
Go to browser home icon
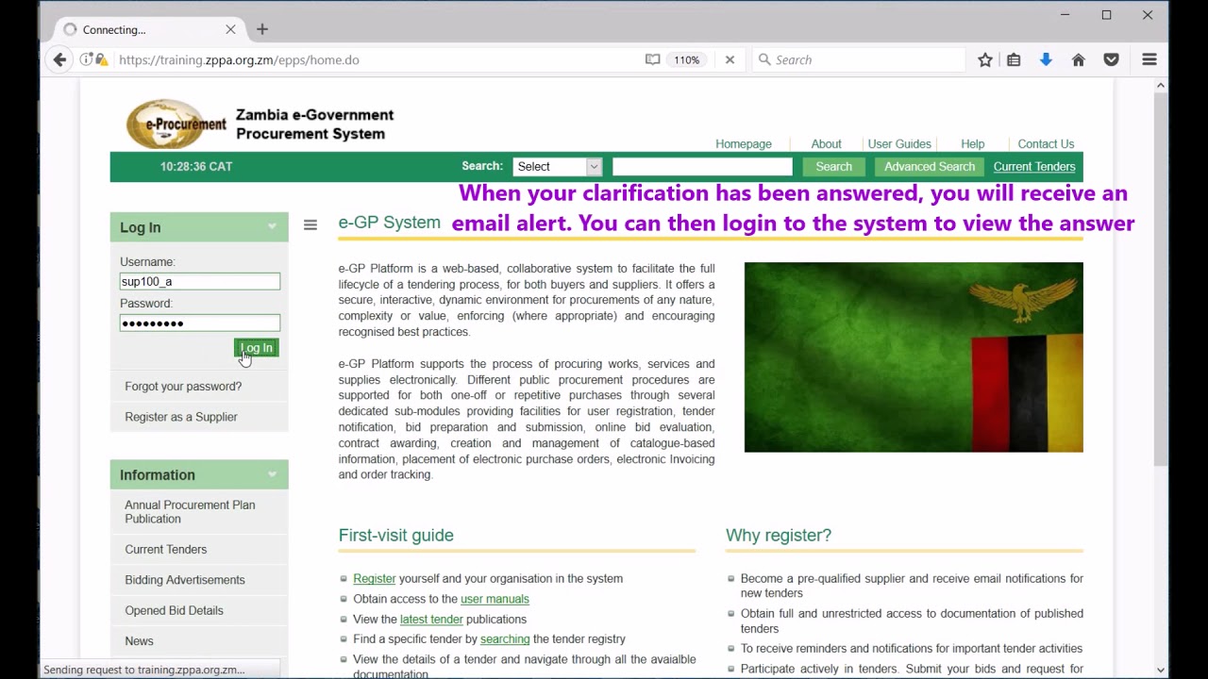[x=1078, y=59]
